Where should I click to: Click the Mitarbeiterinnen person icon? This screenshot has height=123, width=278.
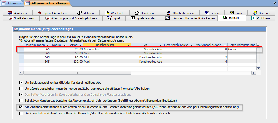pos(169,13)
